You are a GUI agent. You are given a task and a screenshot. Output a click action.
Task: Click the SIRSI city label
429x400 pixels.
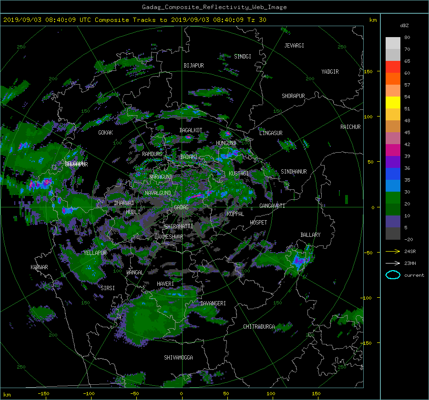pyautogui.click(x=108, y=288)
